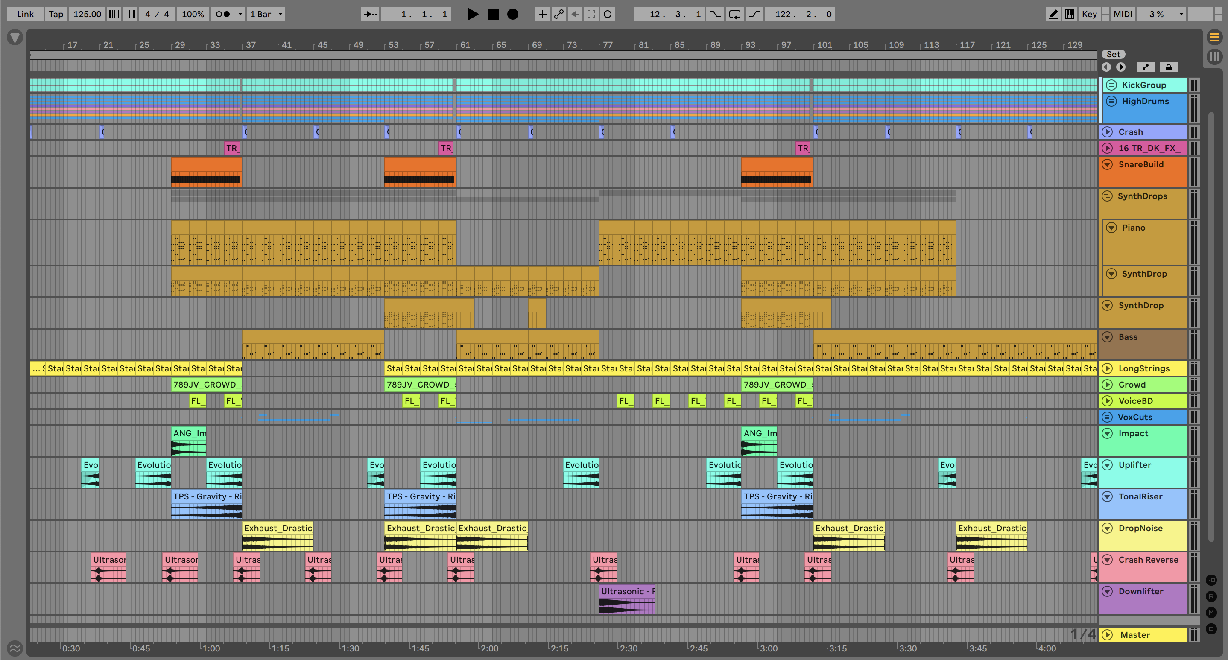Click the Follow playback arrow icon
Image resolution: width=1228 pixels, height=660 pixels.
pyautogui.click(x=370, y=14)
